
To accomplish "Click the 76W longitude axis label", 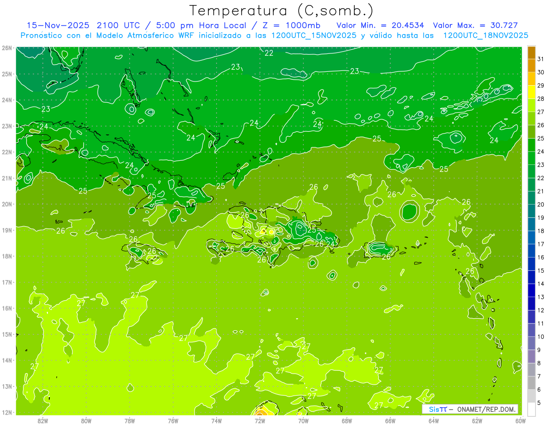I will coord(173,421).
